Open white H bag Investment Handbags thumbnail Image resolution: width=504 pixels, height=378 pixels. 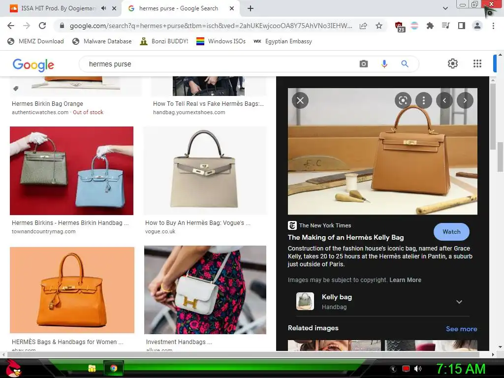coord(205,290)
